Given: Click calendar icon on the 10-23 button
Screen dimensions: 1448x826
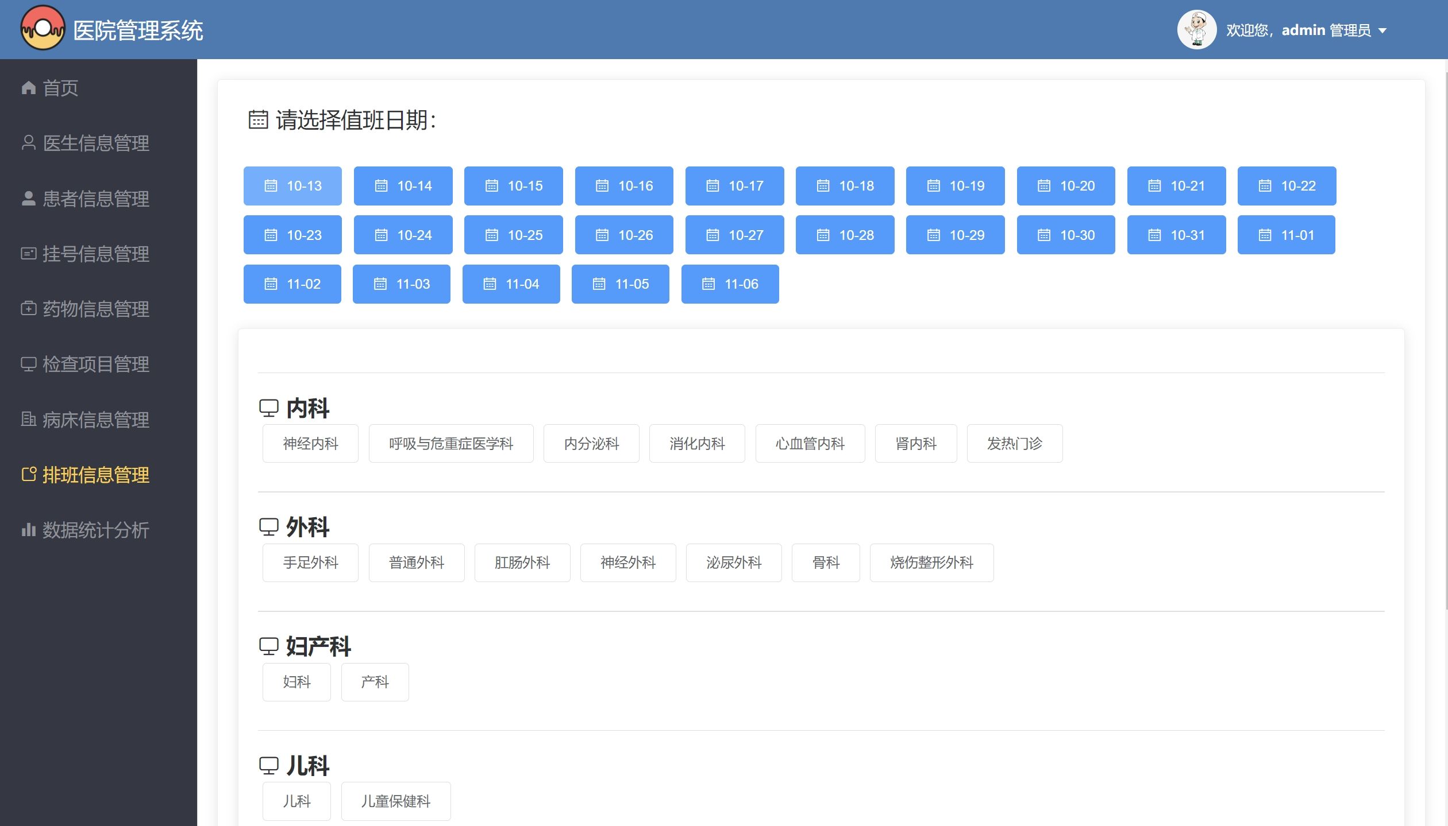Looking at the screenshot, I should click(x=271, y=235).
